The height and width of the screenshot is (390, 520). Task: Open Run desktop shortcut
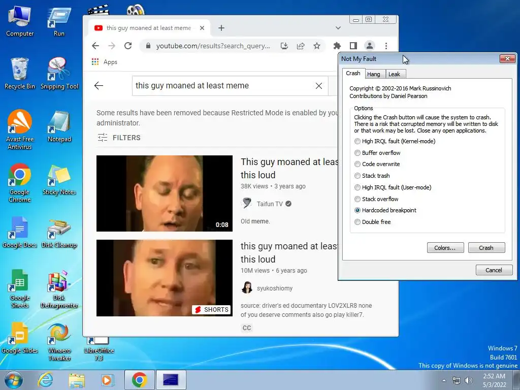pyautogui.click(x=59, y=21)
